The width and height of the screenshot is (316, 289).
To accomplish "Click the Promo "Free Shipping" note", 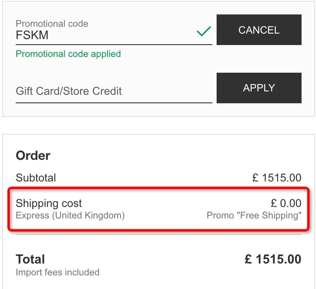I will [254, 215].
